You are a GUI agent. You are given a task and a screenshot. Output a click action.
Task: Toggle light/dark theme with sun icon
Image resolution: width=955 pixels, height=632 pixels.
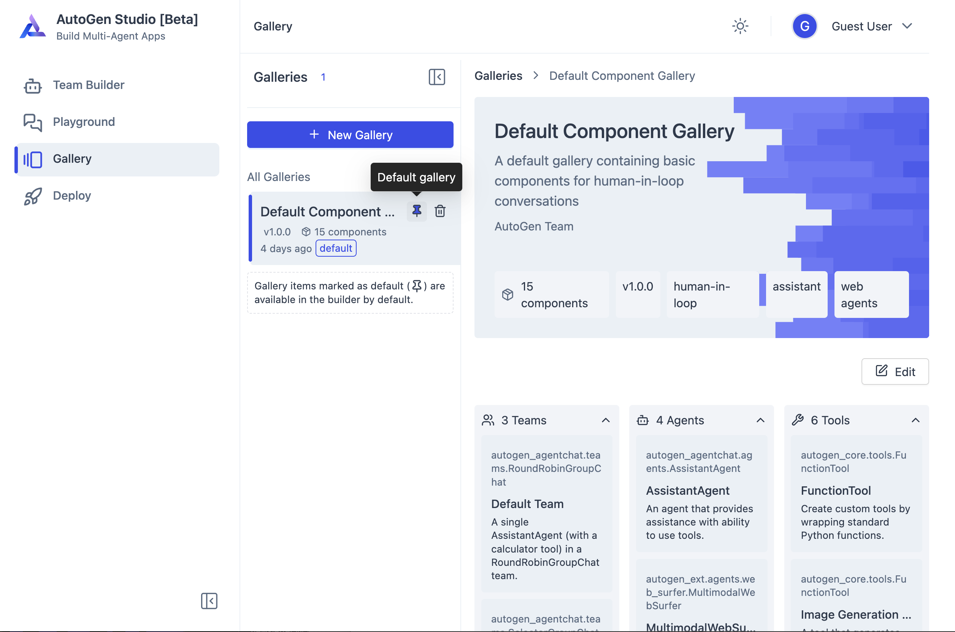click(x=740, y=26)
